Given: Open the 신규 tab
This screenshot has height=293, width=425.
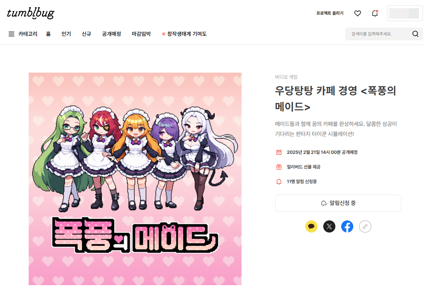Looking at the screenshot, I should (86, 34).
